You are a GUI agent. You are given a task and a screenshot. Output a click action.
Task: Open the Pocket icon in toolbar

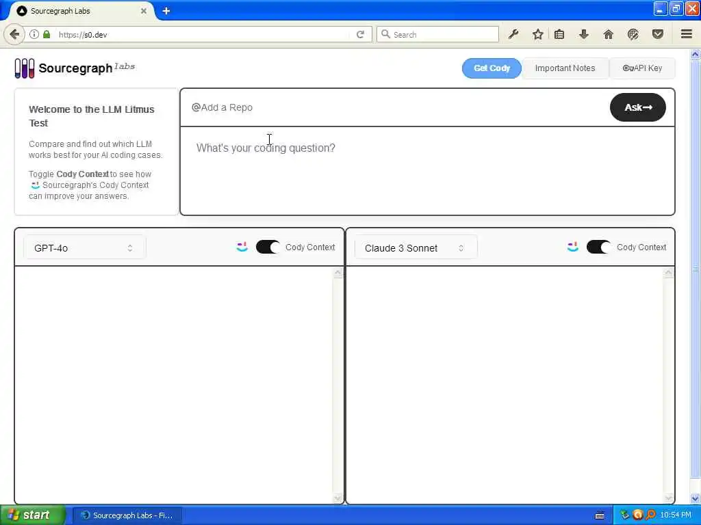[x=658, y=34]
